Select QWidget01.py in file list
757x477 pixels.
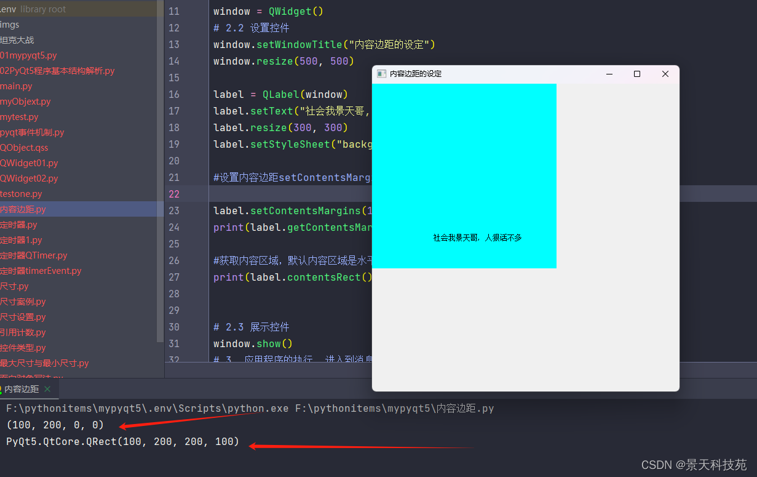(x=29, y=163)
